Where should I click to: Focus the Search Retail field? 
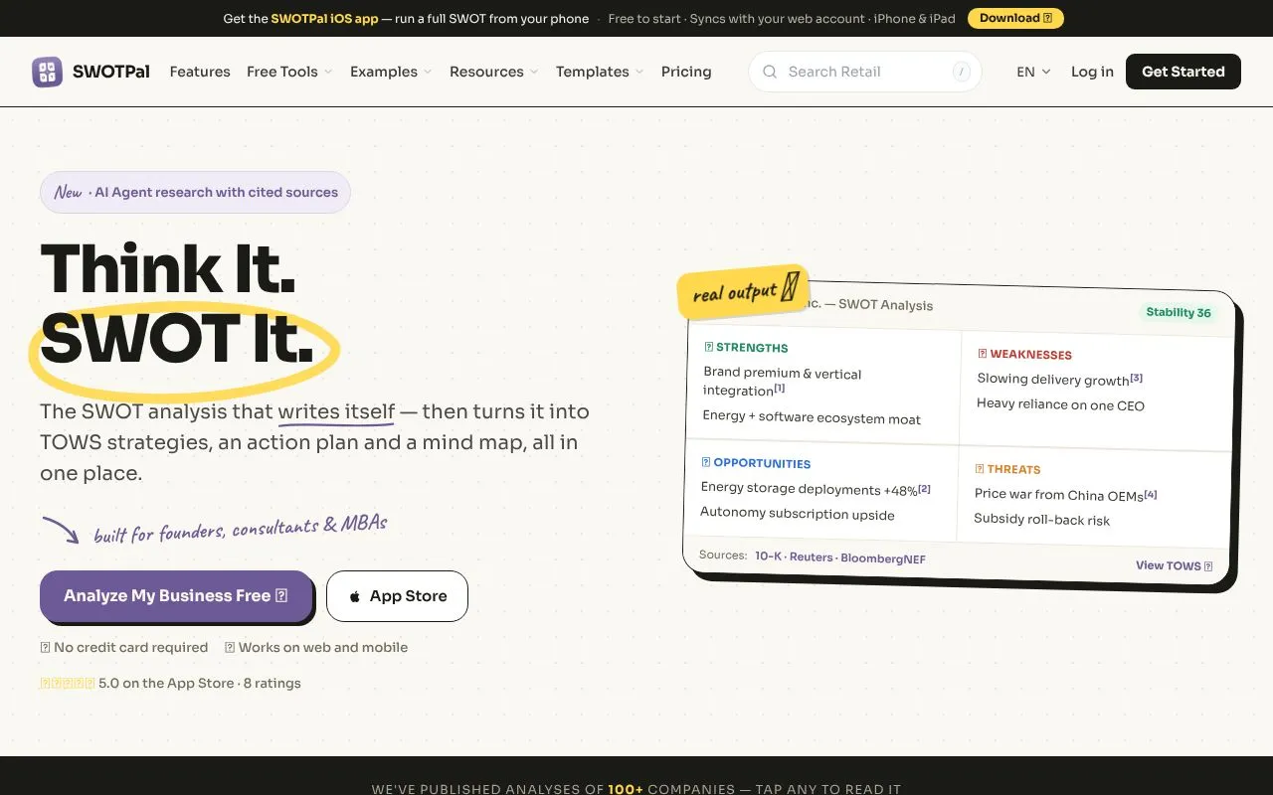[864, 72]
